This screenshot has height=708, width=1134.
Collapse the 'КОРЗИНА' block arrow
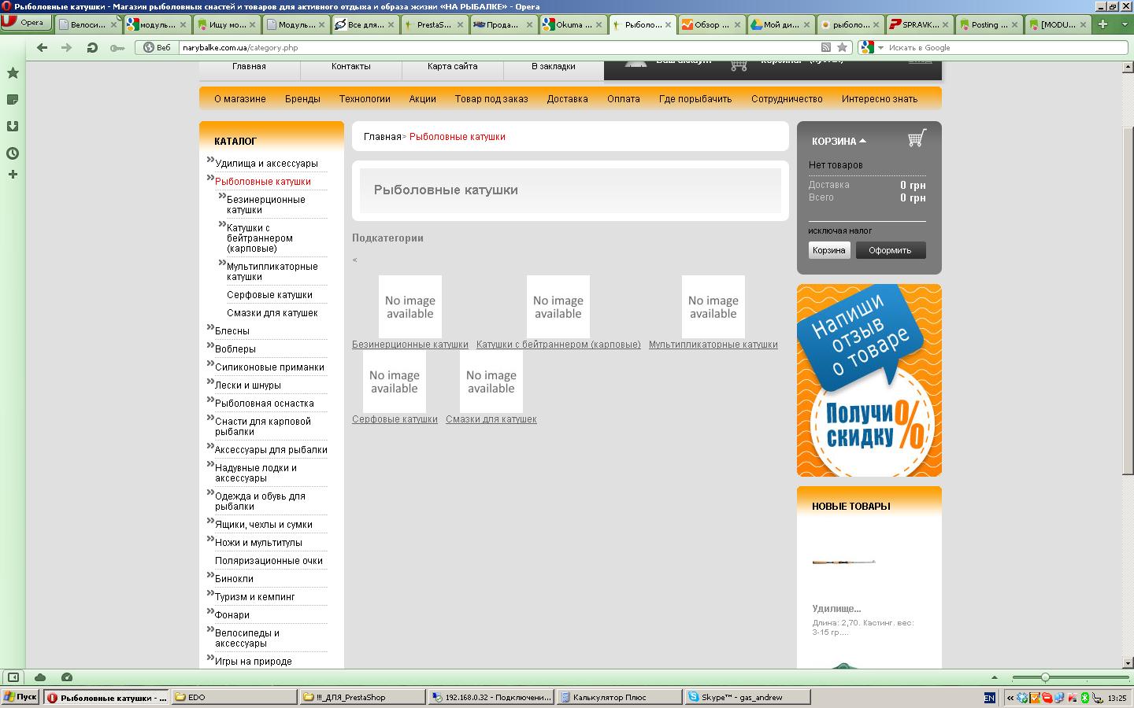tap(862, 141)
